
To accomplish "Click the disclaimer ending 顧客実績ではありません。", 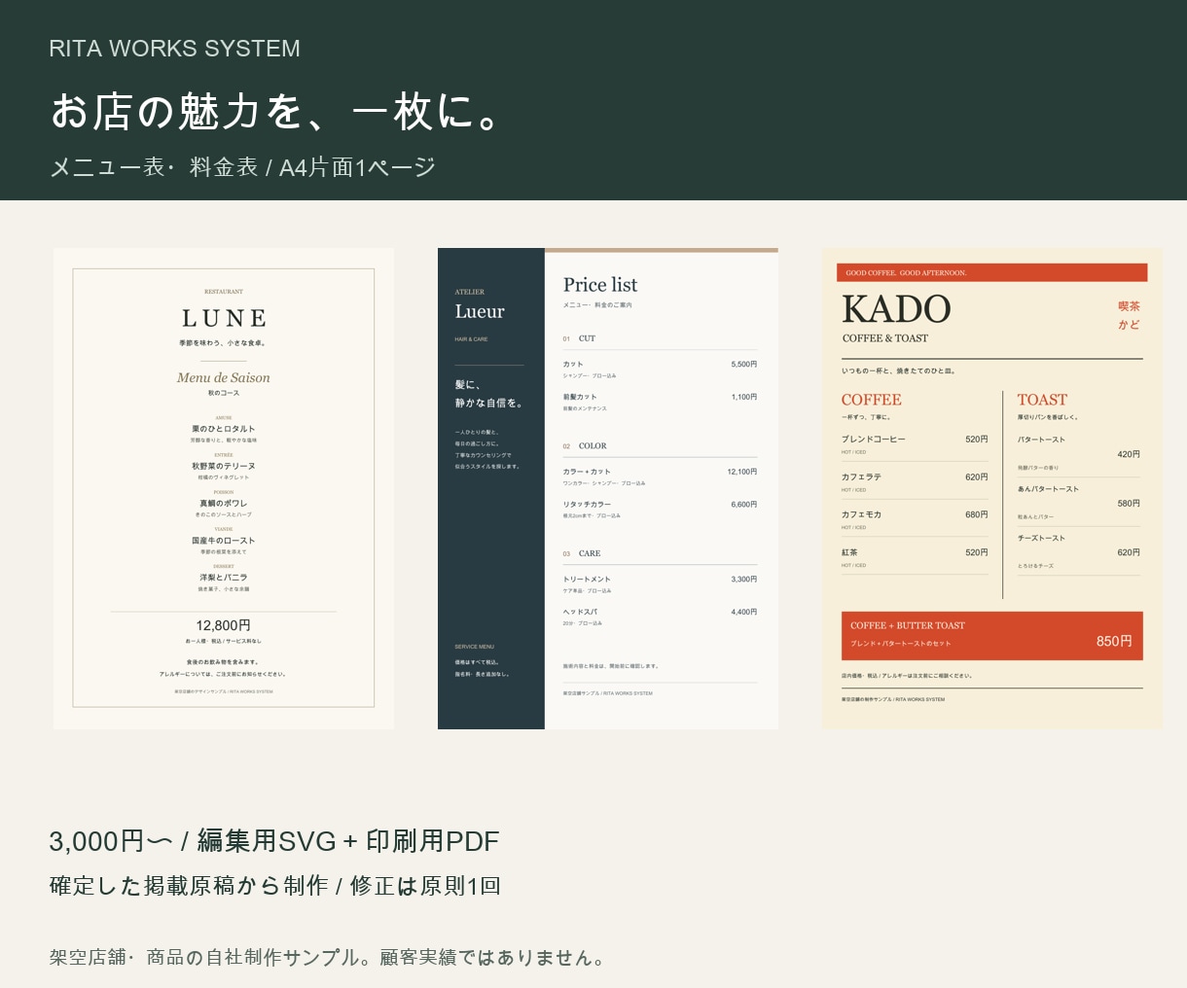I will point(329,957).
